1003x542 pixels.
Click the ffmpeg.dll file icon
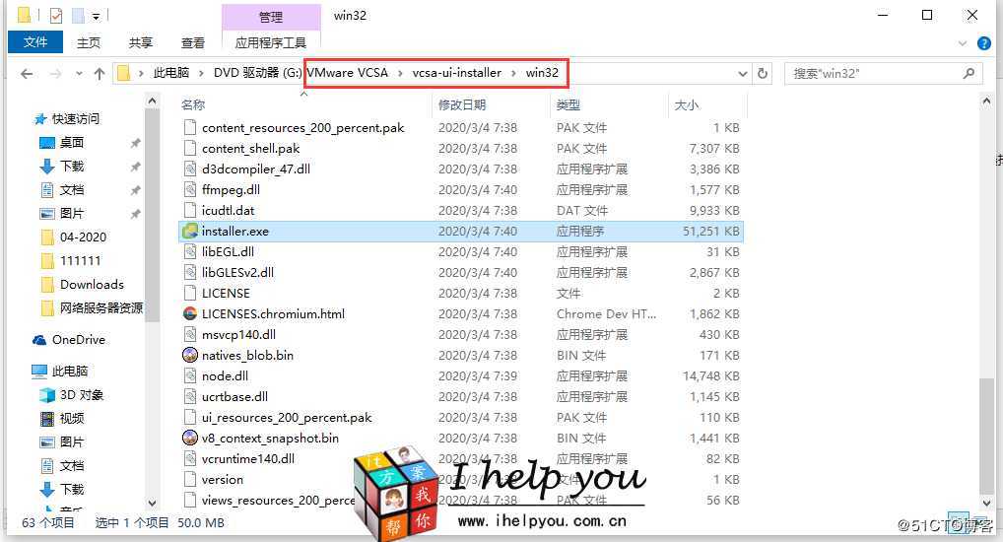coord(190,189)
